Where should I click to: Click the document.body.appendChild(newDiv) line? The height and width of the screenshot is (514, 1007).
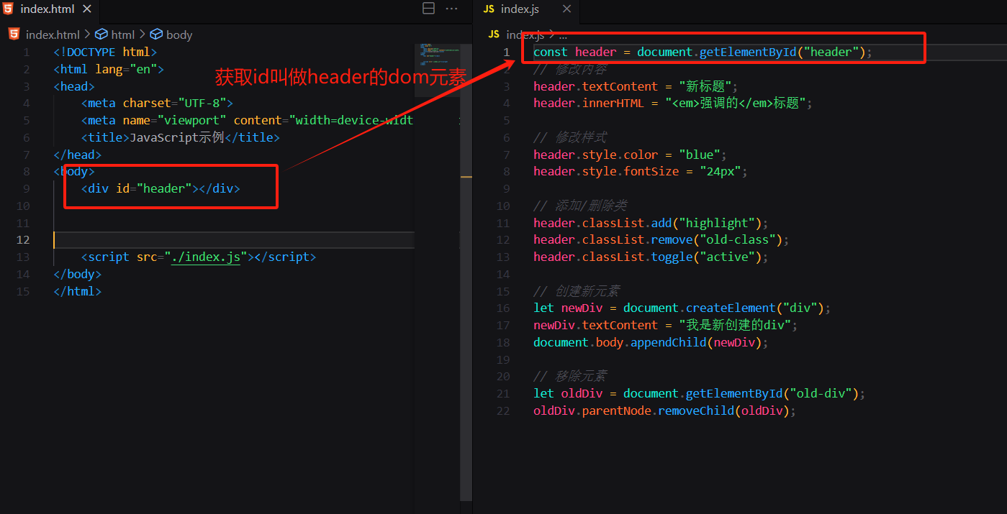point(651,342)
